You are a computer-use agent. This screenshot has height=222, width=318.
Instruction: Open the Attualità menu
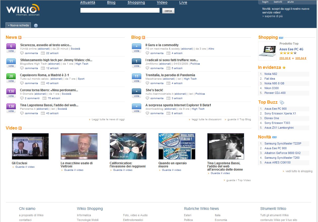tap(88, 3)
